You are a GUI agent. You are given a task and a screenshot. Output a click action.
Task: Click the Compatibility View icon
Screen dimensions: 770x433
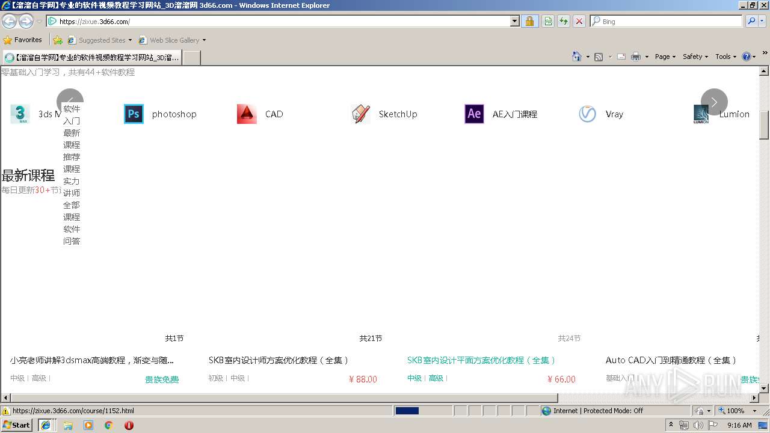[x=548, y=21]
